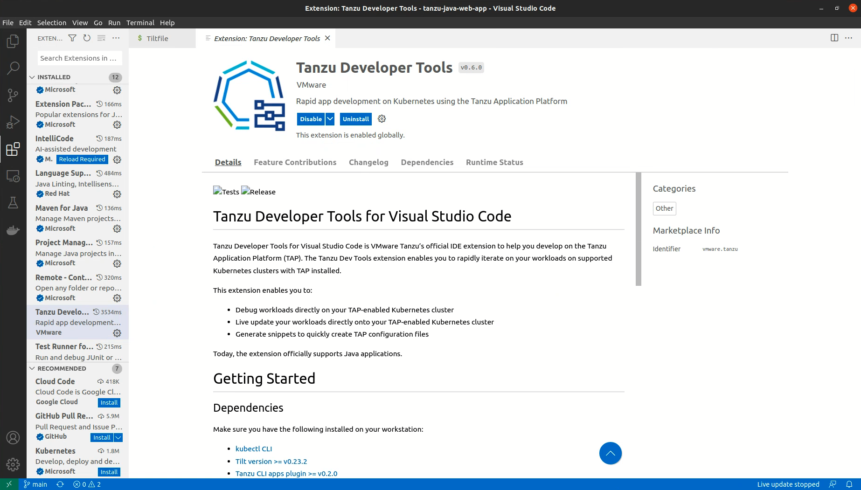
Task: Open the Accounts icon in activity bar
Action: coord(13,438)
